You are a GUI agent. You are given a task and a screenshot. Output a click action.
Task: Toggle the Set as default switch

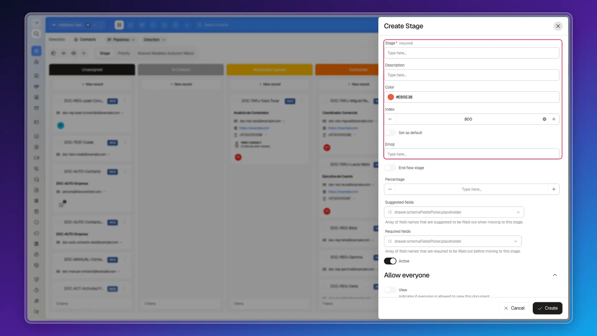tap(390, 133)
